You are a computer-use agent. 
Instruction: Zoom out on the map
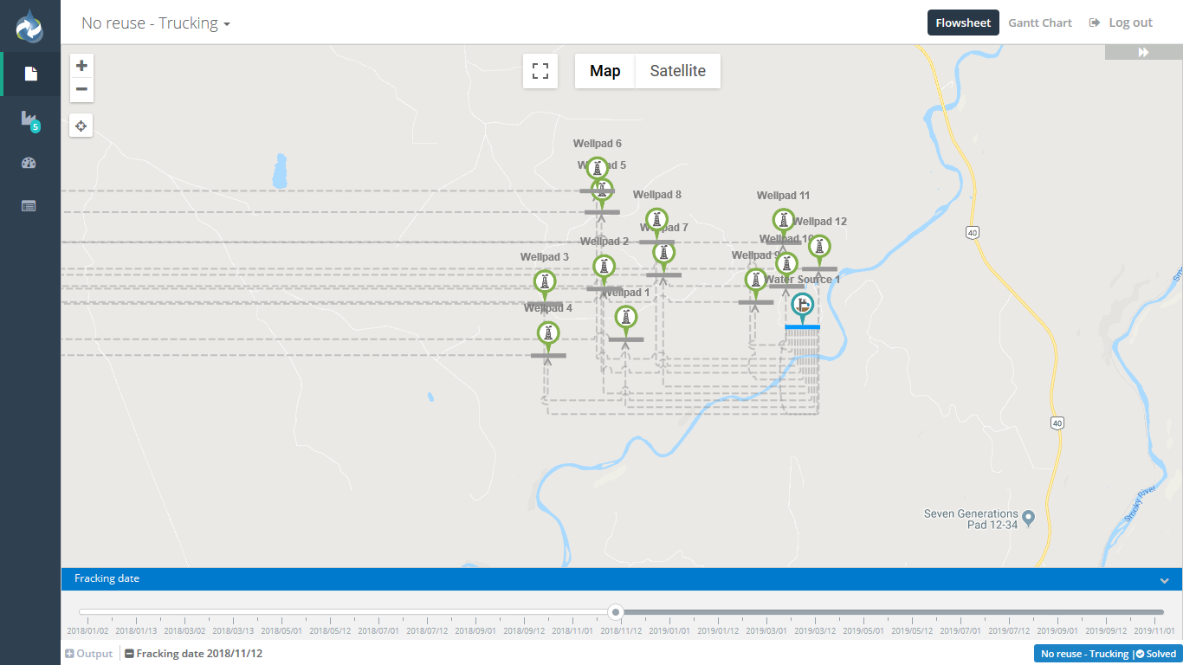81,89
